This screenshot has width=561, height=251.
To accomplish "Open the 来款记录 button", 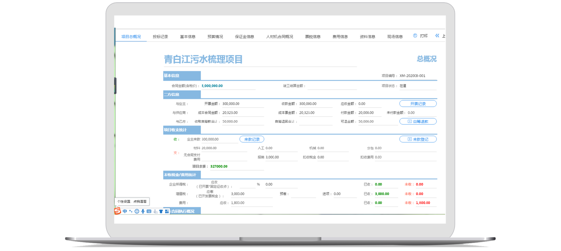I will [252, 139].
